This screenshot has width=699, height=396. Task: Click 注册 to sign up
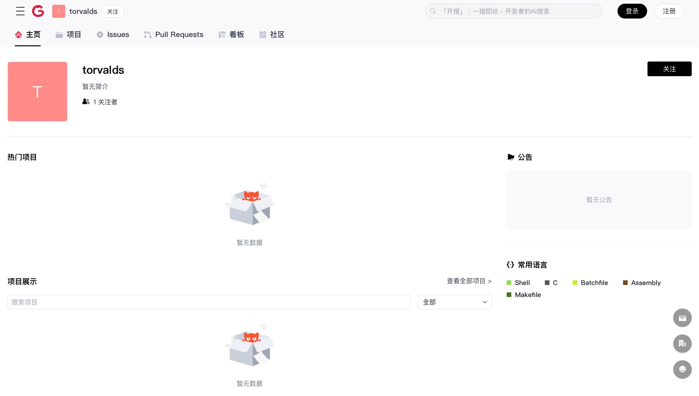[669, 11]
